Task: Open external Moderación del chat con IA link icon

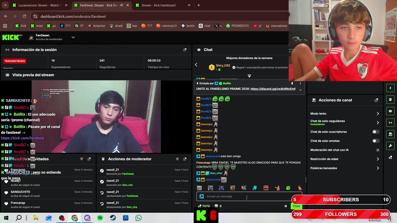Action: 378,150
